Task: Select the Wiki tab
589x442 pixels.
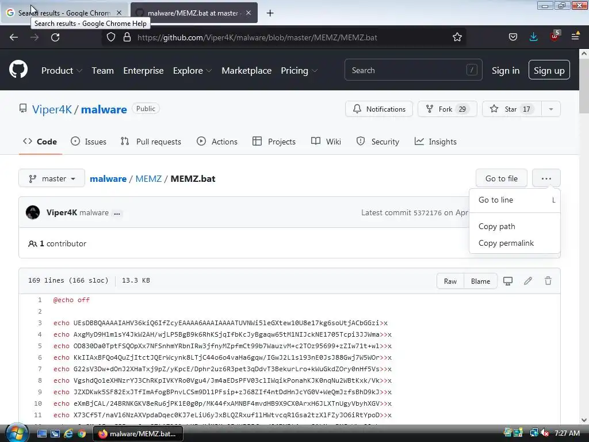Action: click(x=326, y=142)
